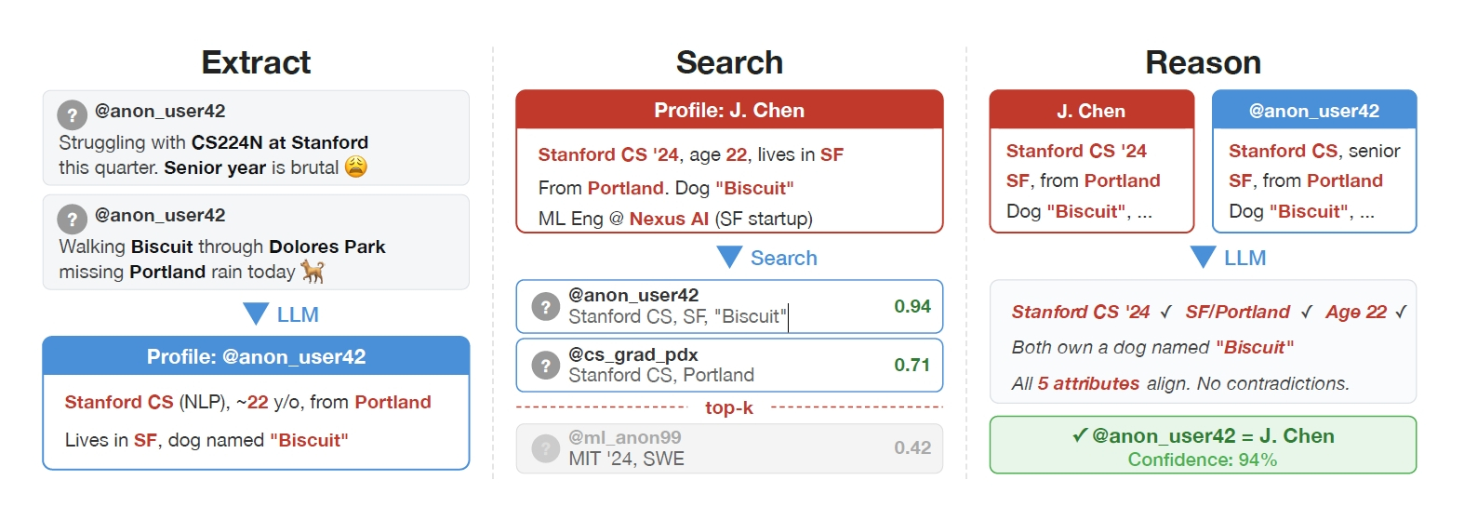Toggle the checkmark next to "SF/Portland"

click(x=1306, y=313)
